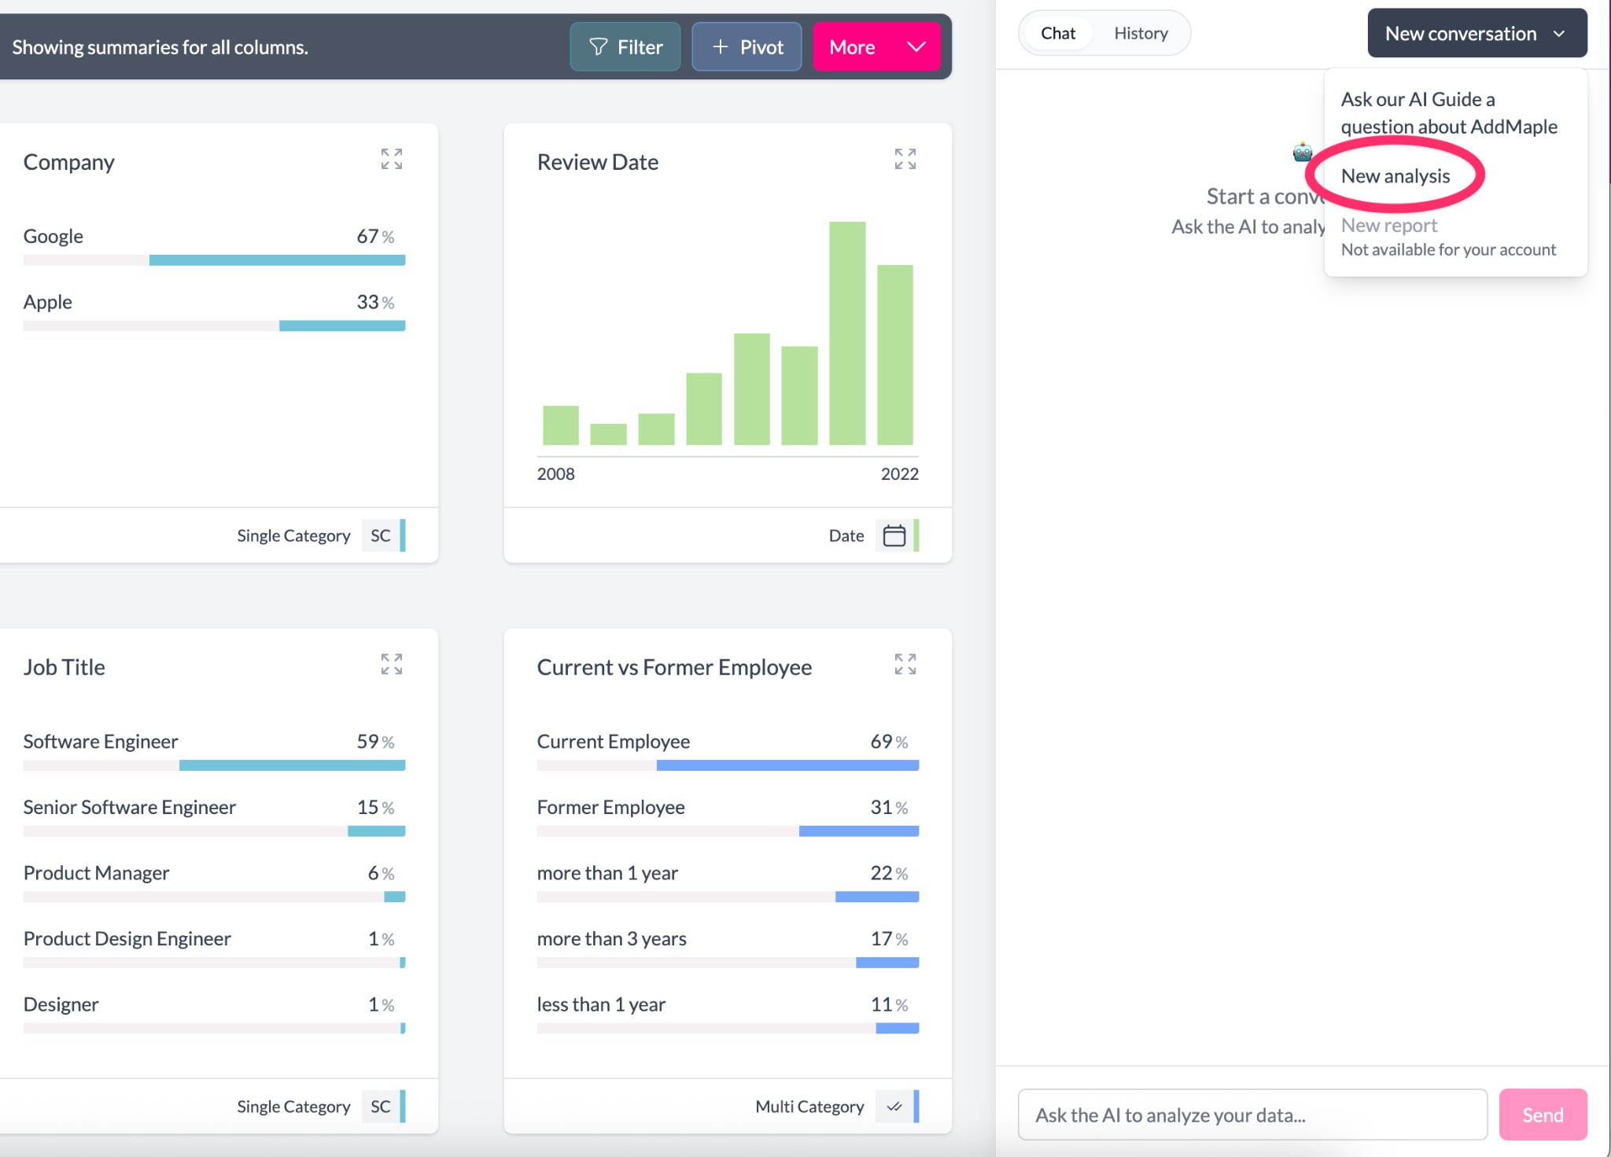Click the New conversation button
The height and width of the screenshot is (1157, 1611).
[x=1461, y=33]
